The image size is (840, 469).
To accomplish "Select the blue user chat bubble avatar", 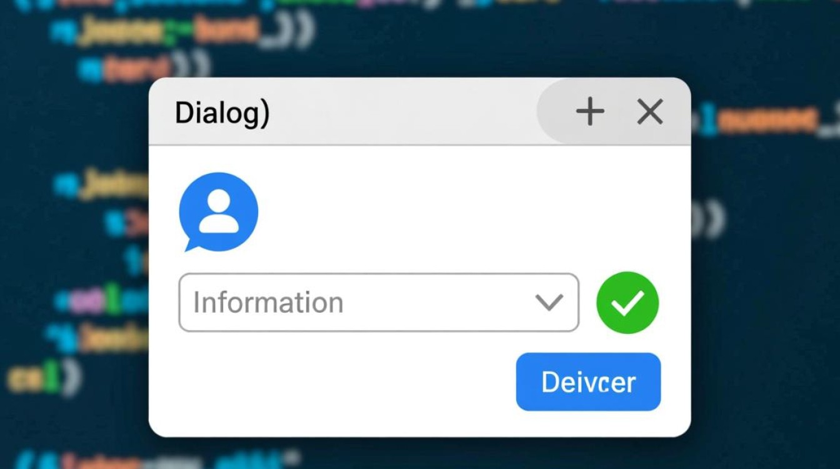I will (218, 213).
